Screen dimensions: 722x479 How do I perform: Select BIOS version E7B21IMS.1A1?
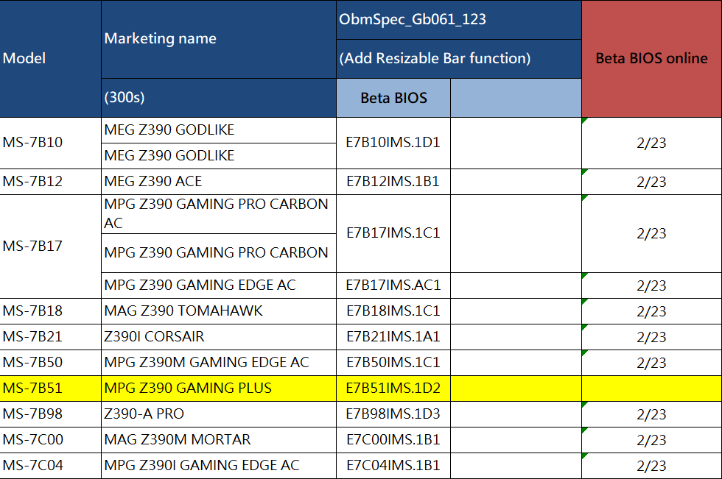pyautogui.click(x=393, y=337)
